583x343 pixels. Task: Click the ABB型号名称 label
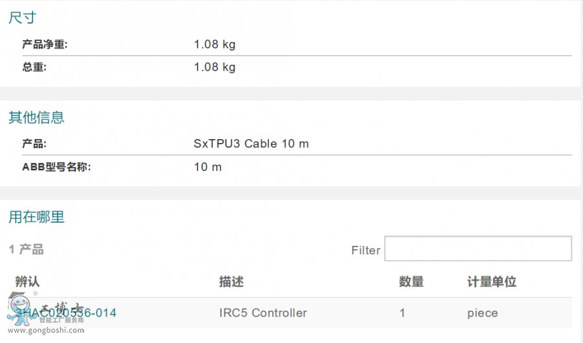[56, 167]
